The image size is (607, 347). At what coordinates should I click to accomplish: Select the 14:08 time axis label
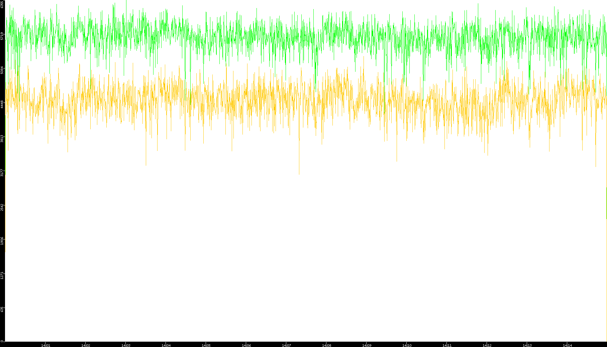pyautogui.click(x=326, y=345)
